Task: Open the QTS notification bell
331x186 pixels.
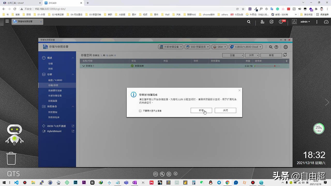Action: click(281, 22)
